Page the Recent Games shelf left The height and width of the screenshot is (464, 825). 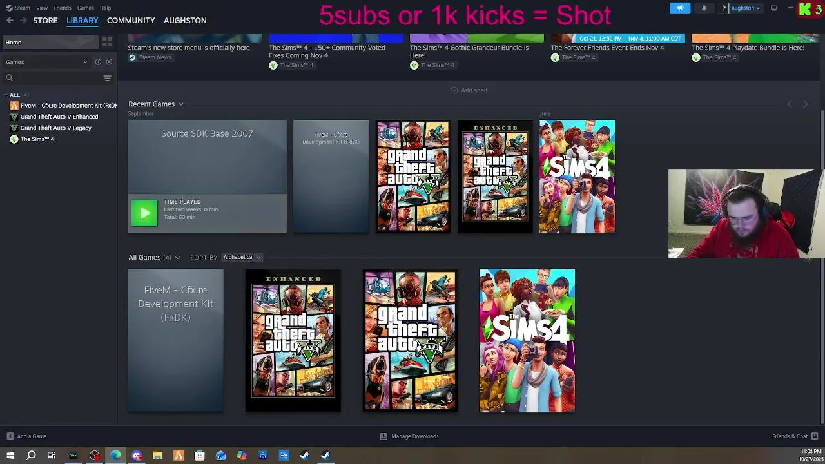click(790, 104)
